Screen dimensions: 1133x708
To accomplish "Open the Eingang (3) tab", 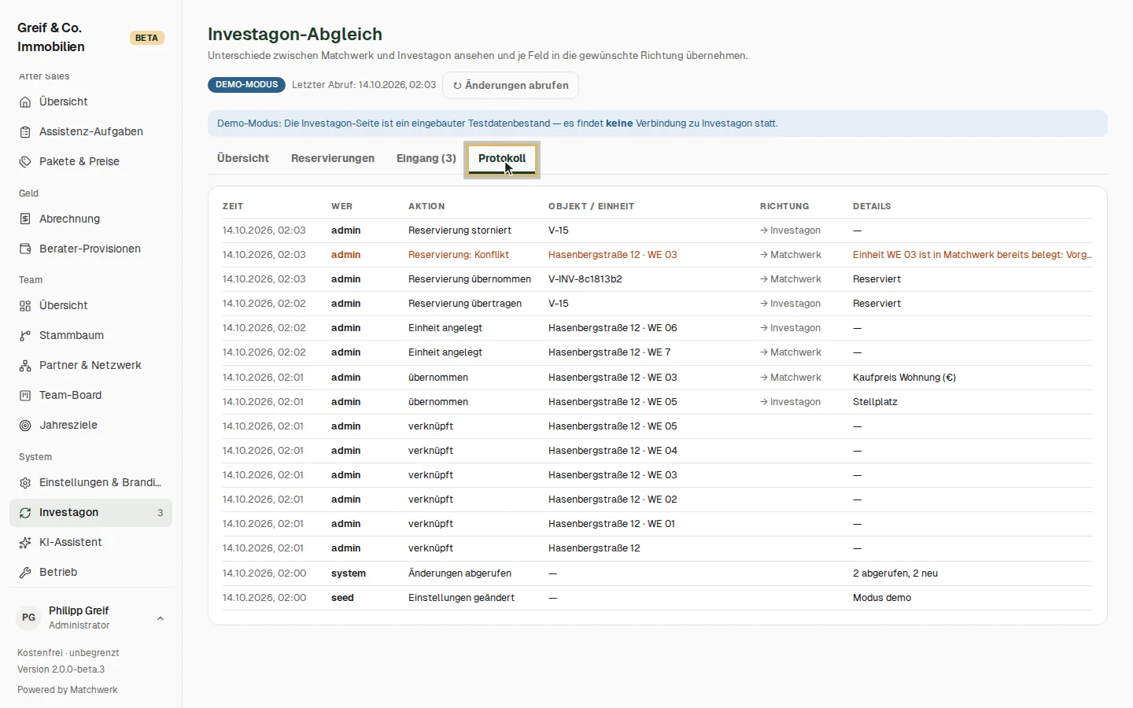I will tap(426, 158).
